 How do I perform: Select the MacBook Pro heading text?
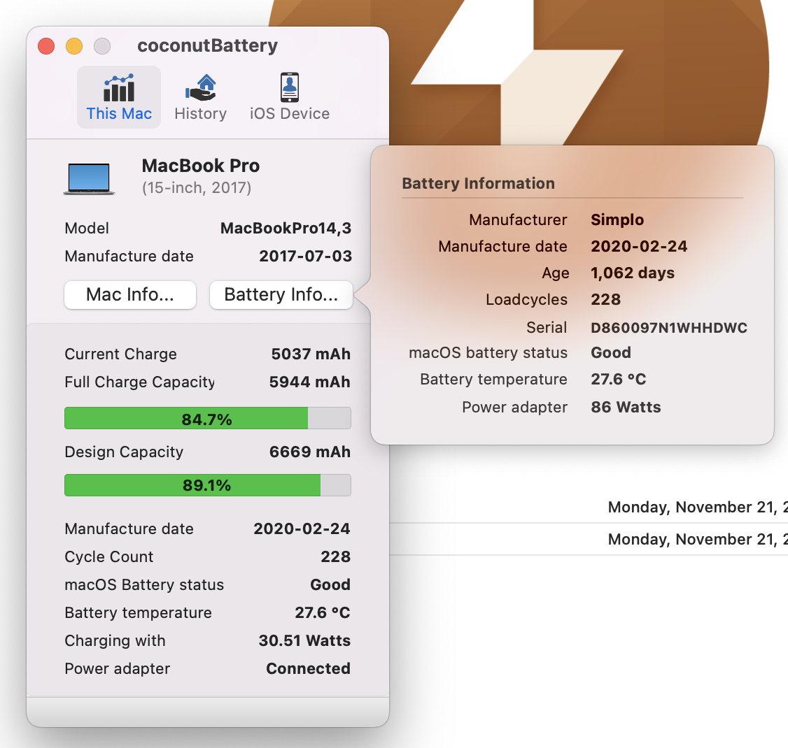tap(201, 166)
